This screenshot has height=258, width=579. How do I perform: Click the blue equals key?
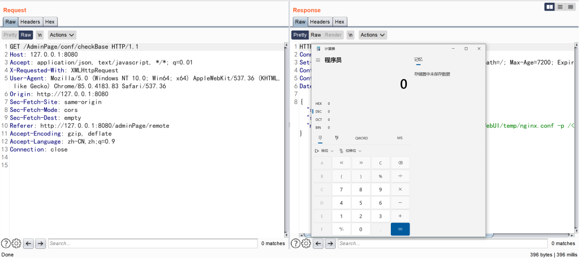click(400, 229)
